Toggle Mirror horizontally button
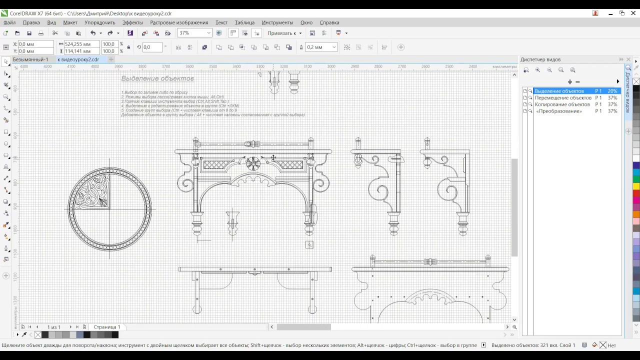This screenshot has height=360, width=640. point(178,47)
